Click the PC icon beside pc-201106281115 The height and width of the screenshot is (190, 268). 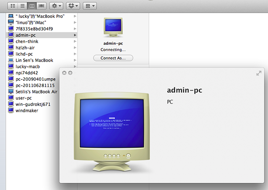(x=11, y=85)
